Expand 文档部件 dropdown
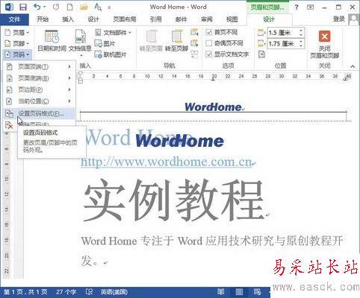Screen dimensions: 360x298 point(113,33)
